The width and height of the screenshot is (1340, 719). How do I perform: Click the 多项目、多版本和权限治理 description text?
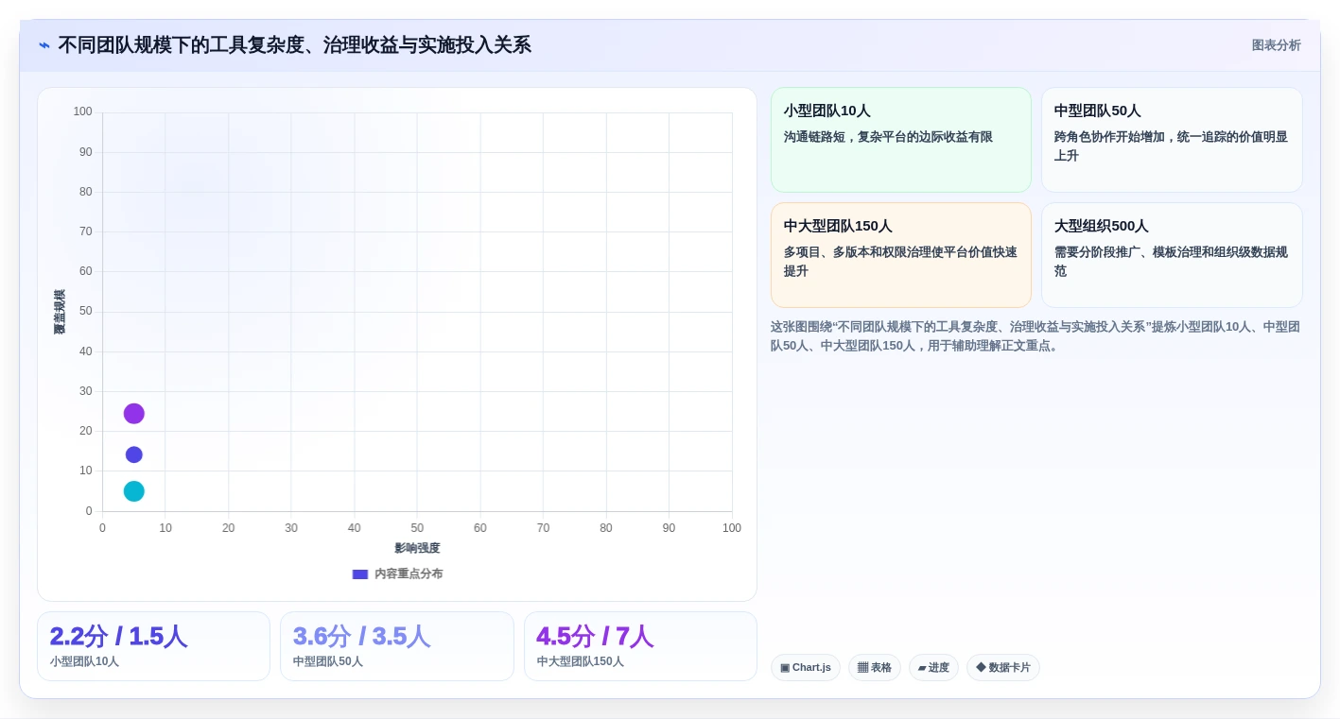pos(900,262)
